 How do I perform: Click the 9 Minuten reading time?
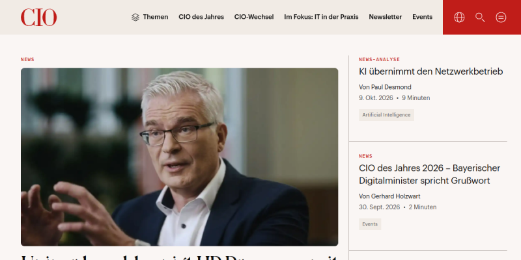point(416,98)
